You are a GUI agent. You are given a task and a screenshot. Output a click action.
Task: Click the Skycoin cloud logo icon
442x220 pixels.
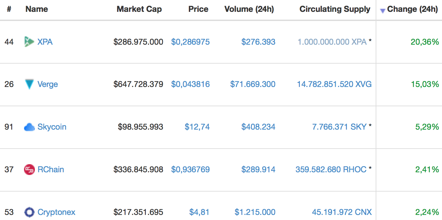(x=29, y=127)
